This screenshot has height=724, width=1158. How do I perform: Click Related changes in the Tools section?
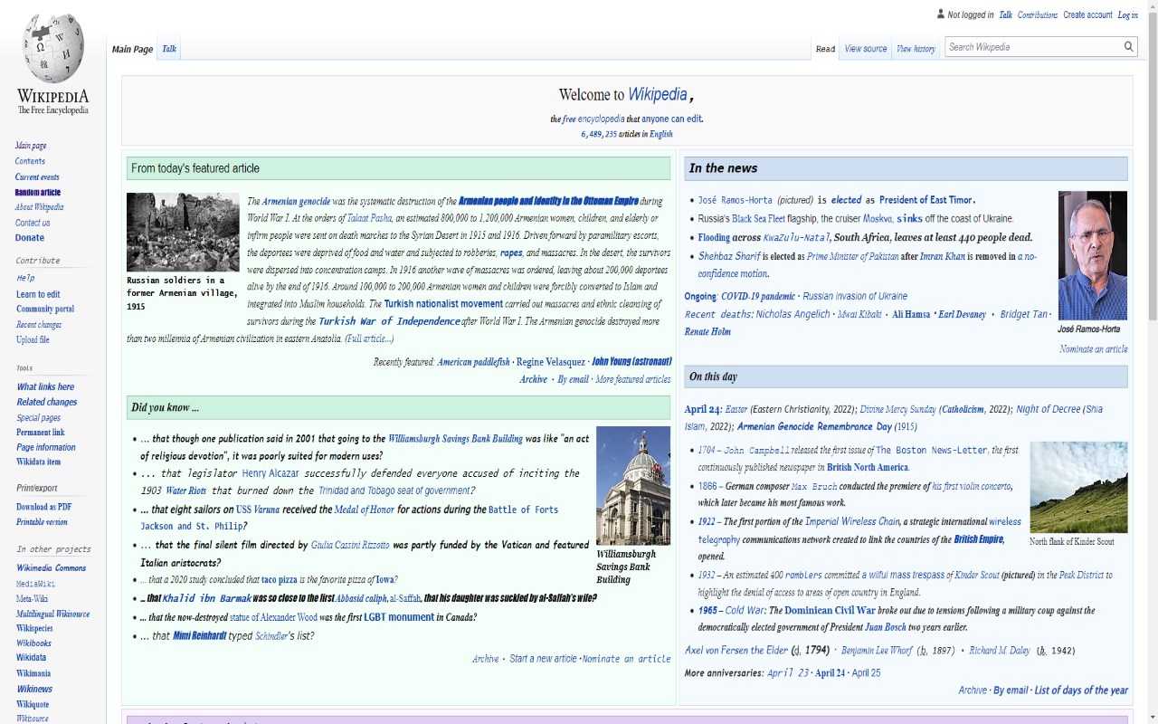point(47,402)
